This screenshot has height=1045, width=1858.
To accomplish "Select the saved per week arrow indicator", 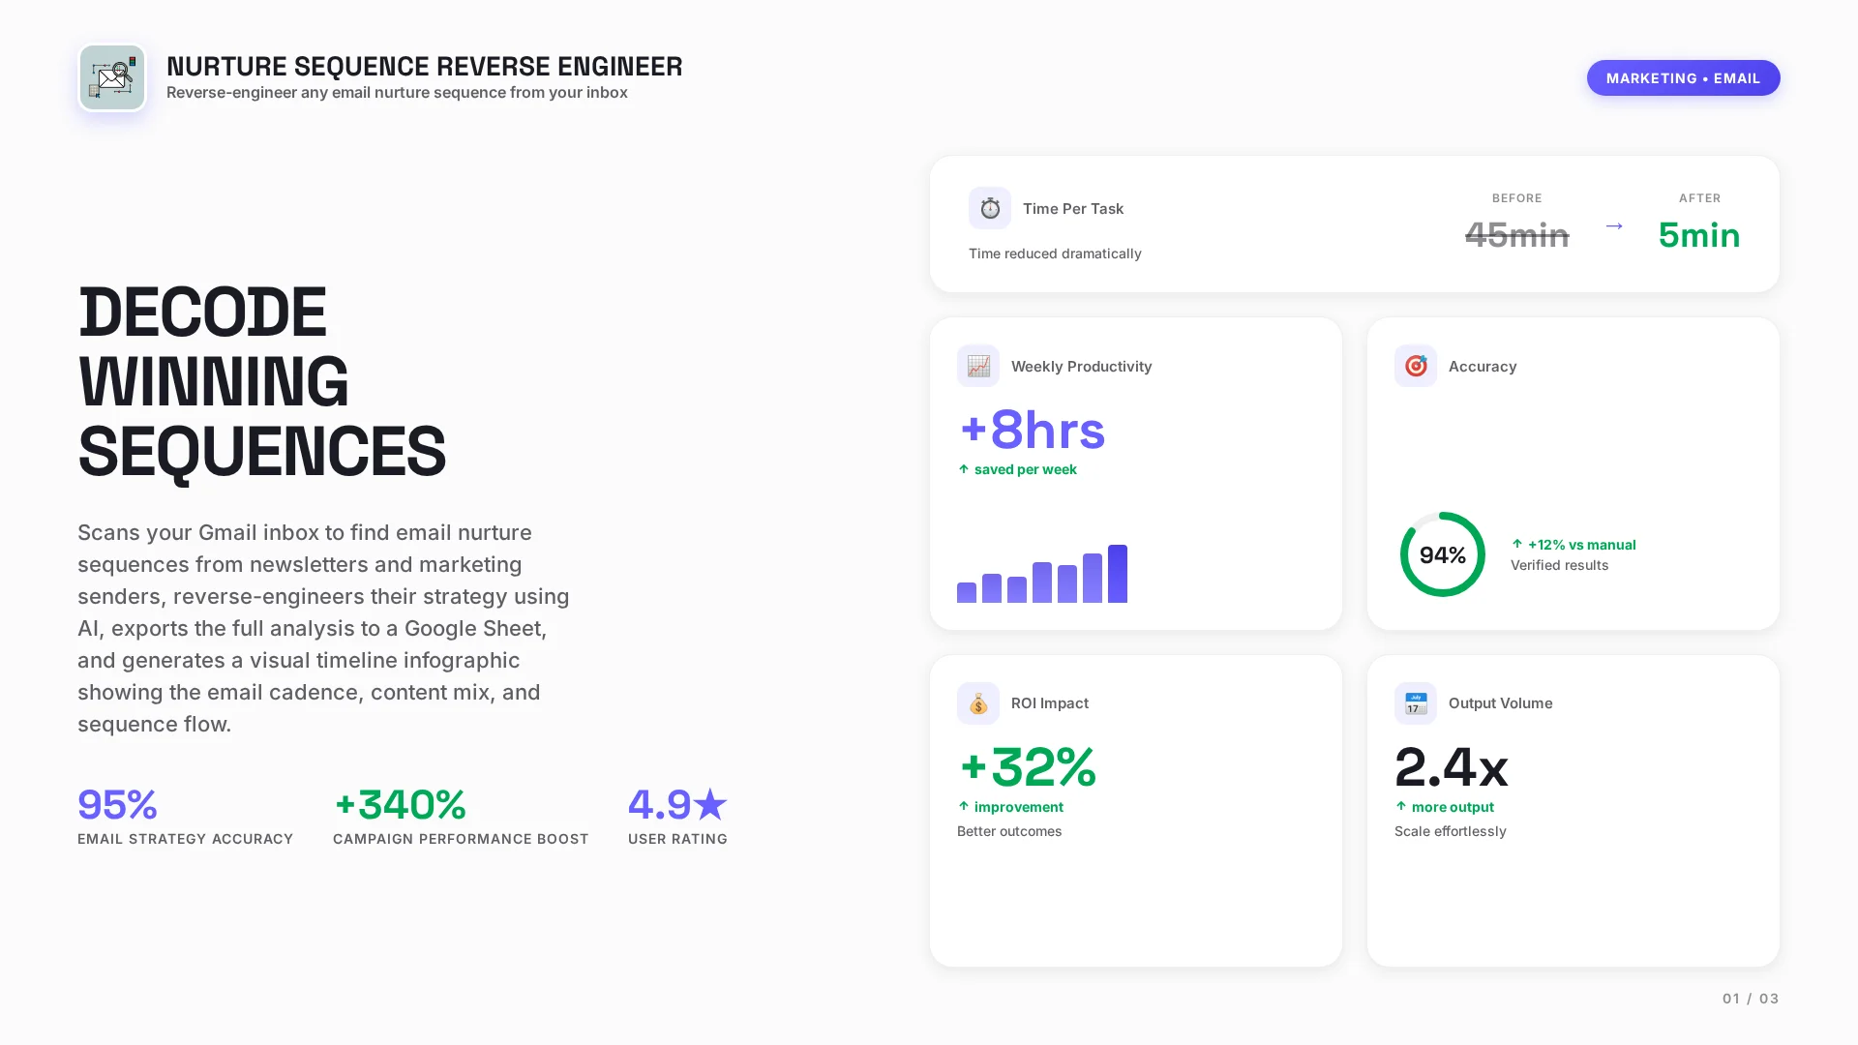I will coord(963,469).
